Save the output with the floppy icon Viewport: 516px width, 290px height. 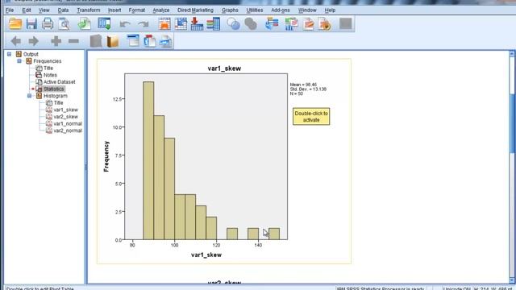(31, 24)
